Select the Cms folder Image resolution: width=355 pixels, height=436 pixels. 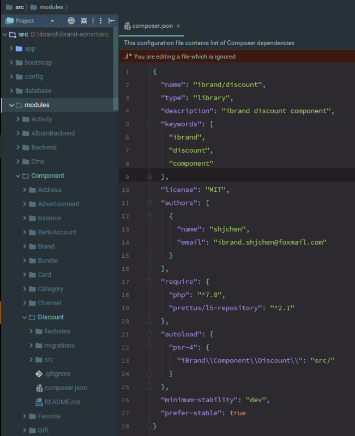tap(38, 161)
